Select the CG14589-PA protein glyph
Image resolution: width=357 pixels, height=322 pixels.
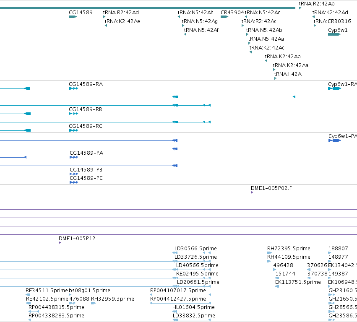pyautogui.click(x=74, y=157)
